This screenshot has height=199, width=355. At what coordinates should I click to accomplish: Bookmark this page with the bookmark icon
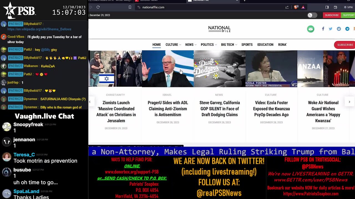130,7
